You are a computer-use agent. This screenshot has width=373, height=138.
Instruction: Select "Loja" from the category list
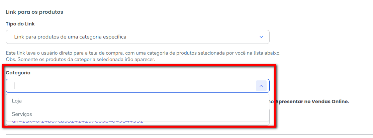[17, 101]
